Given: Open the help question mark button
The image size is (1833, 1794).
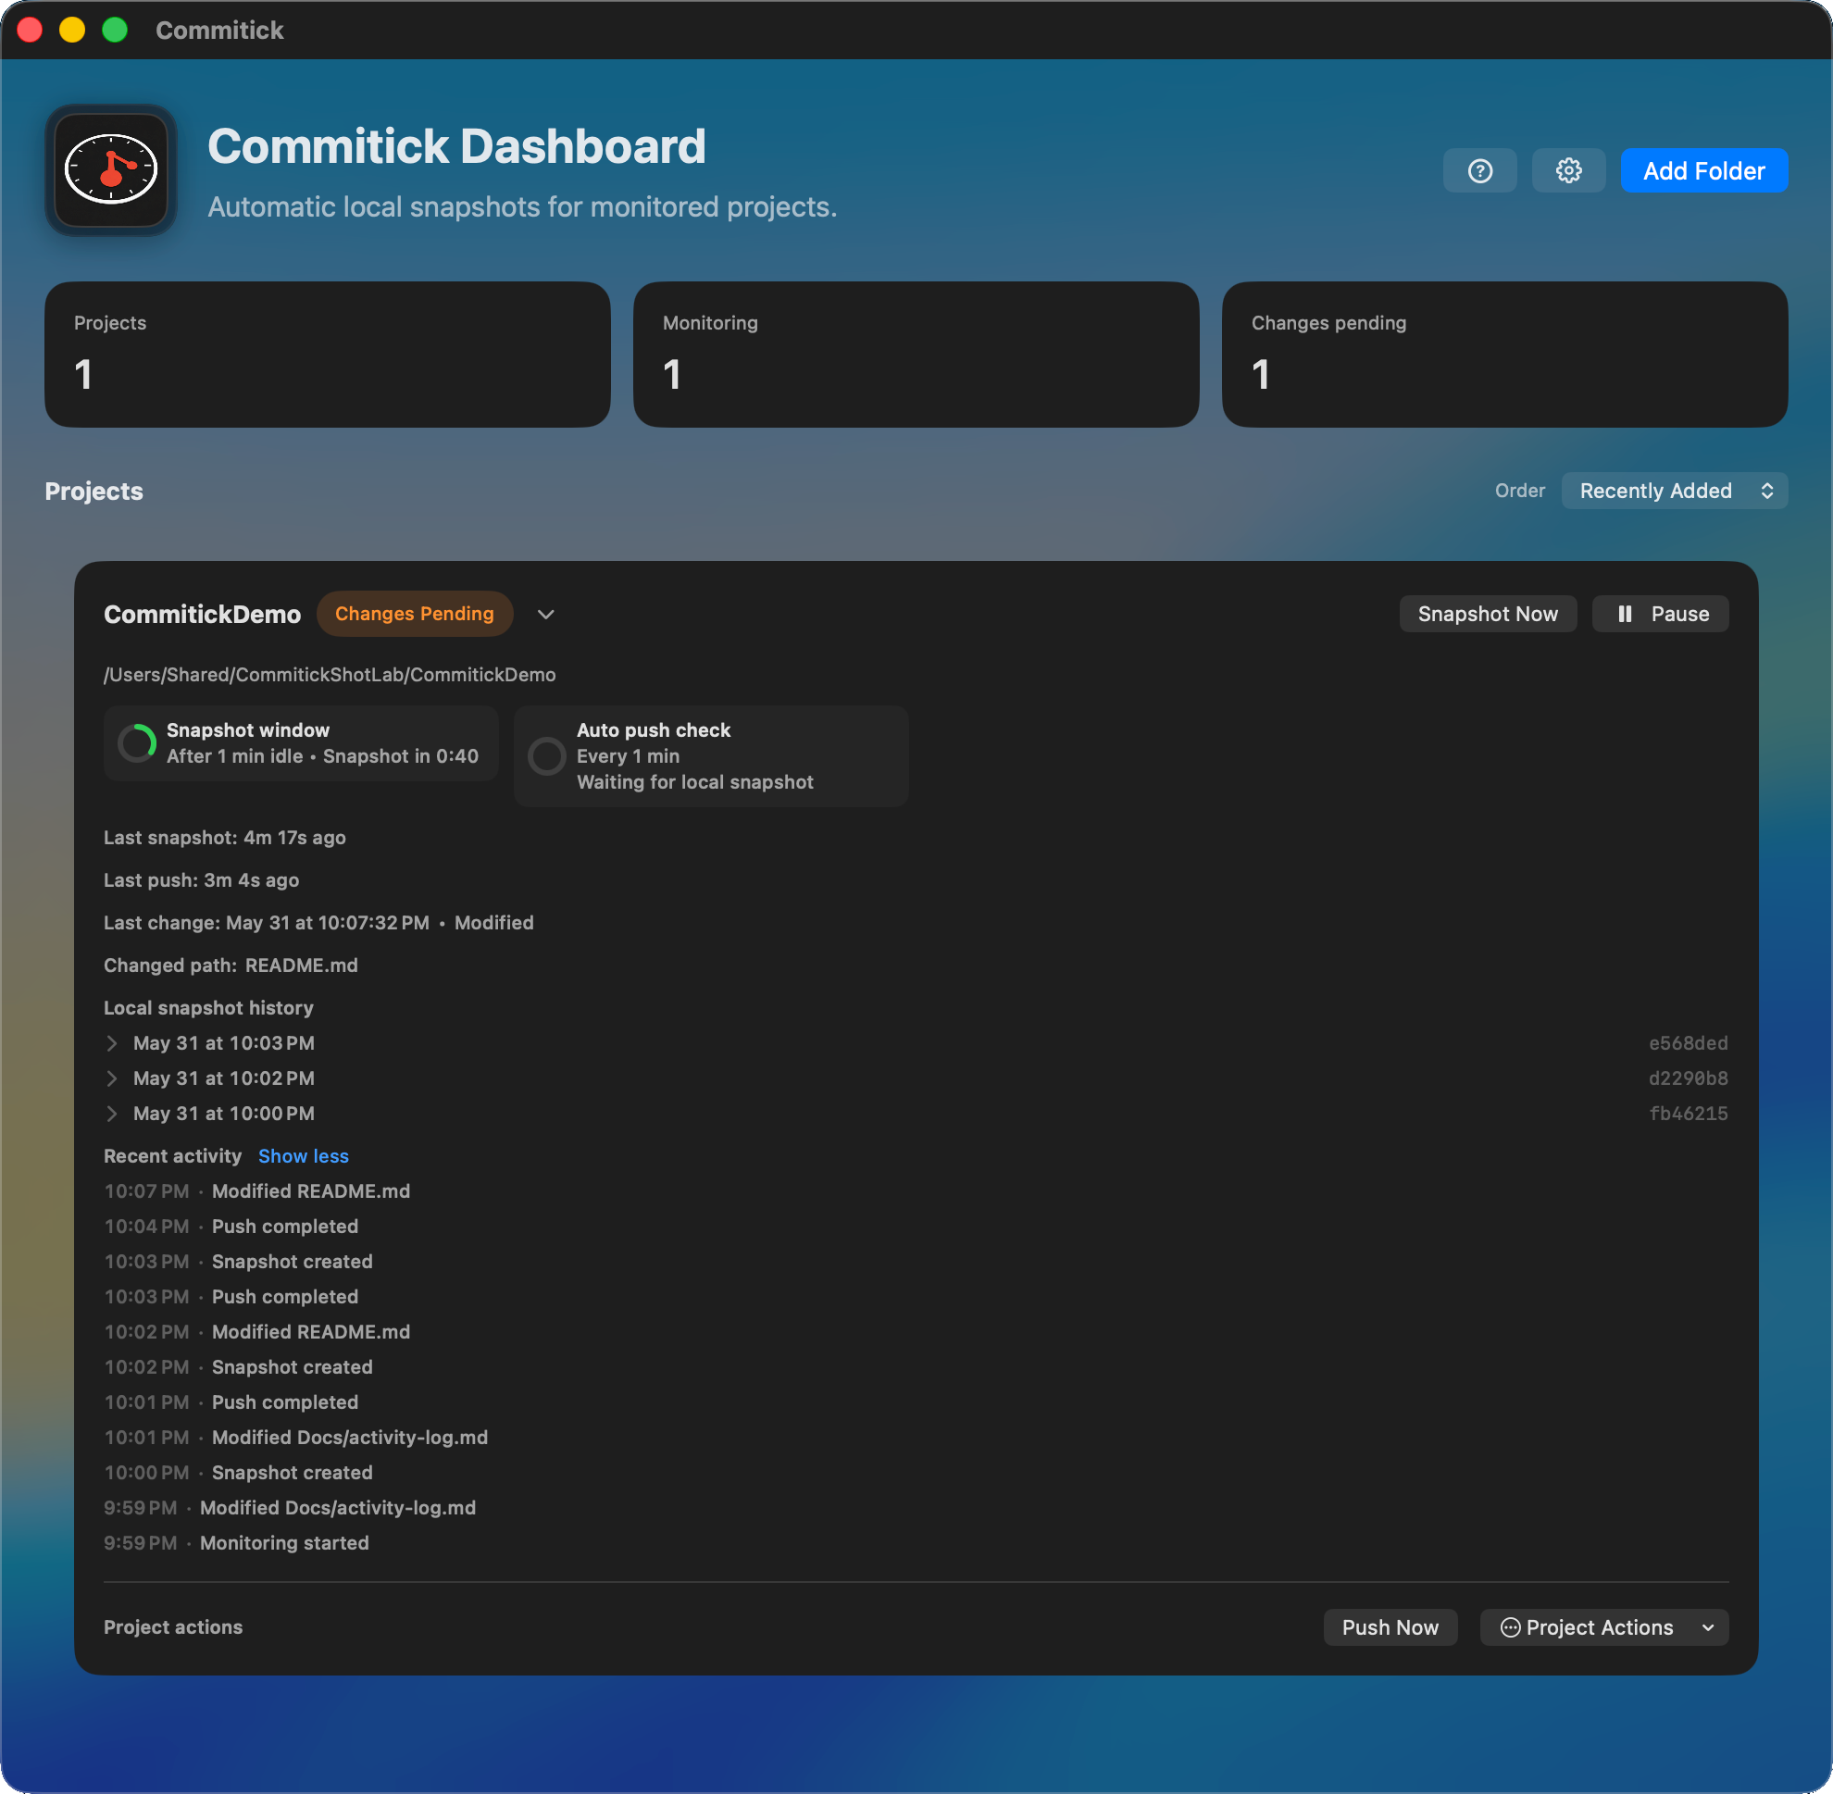Looking at the screenshot, I should [x=1479, y=170].
